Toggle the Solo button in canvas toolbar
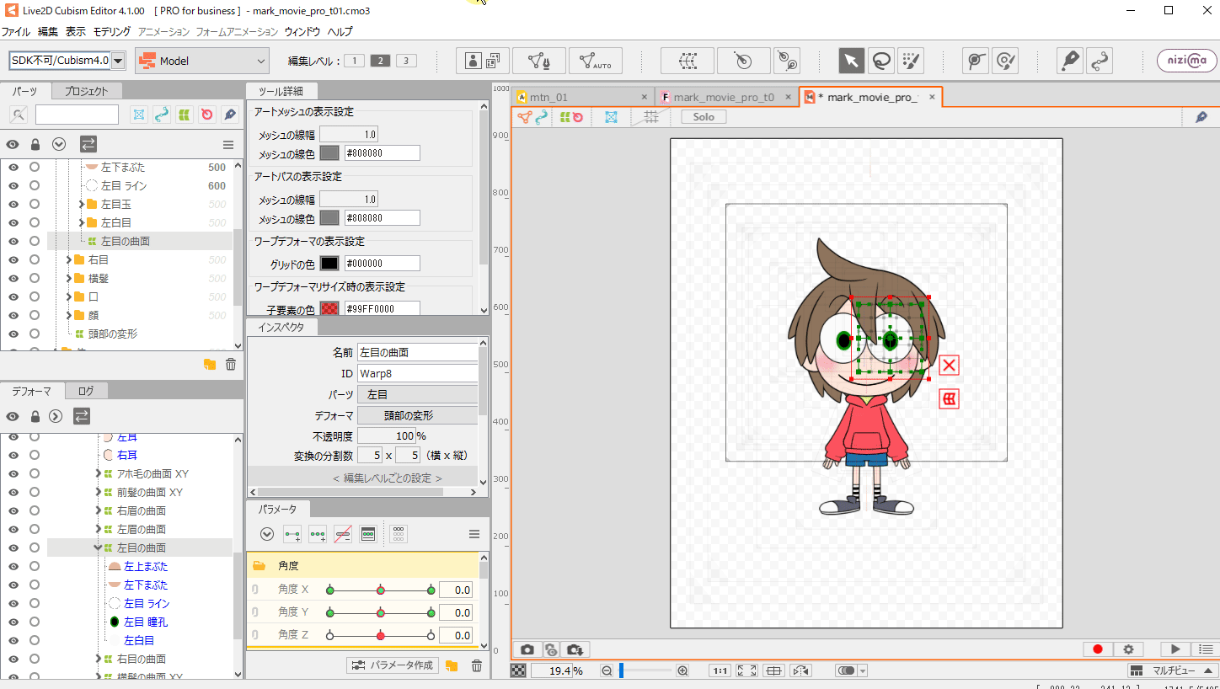 coord(704,117)
